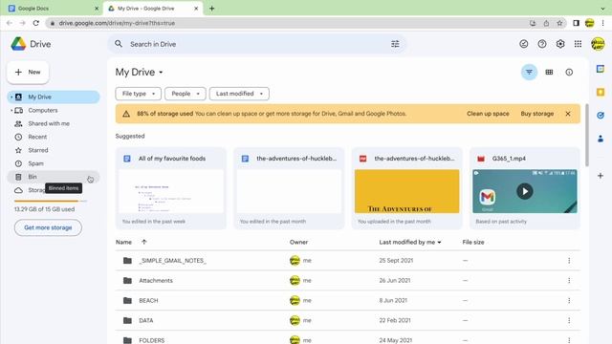The width and height of the screenshot is (612, 344).
Task: Play the G365_1.mp4 video thumbnail
Action: coord(525,191)
